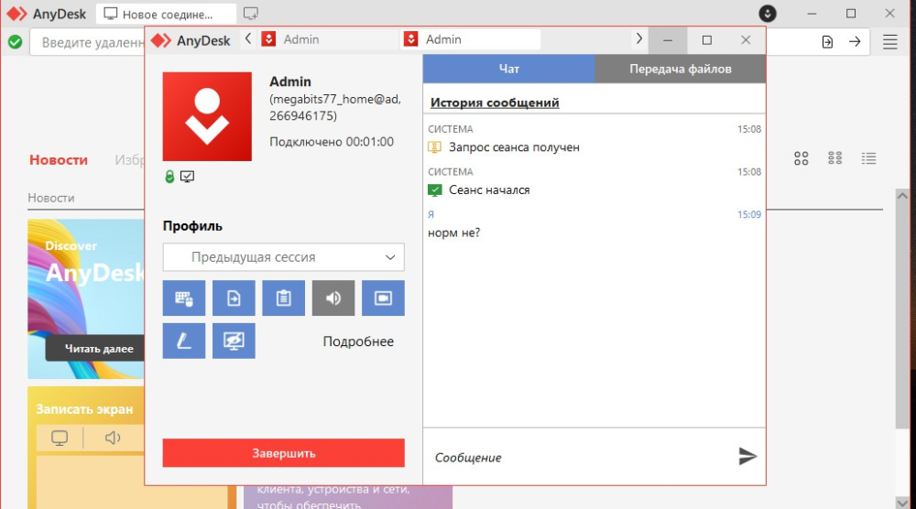This screenshot has width=916, height=509.
Task: Switch to small tiles view
Action: [x=834, y=158]
